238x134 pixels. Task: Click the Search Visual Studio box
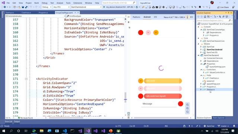tap(119, 3)
